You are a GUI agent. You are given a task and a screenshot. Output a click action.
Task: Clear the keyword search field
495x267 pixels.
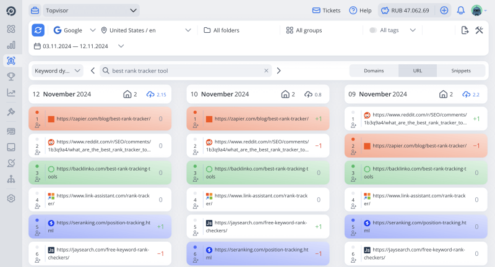[267, 70]
